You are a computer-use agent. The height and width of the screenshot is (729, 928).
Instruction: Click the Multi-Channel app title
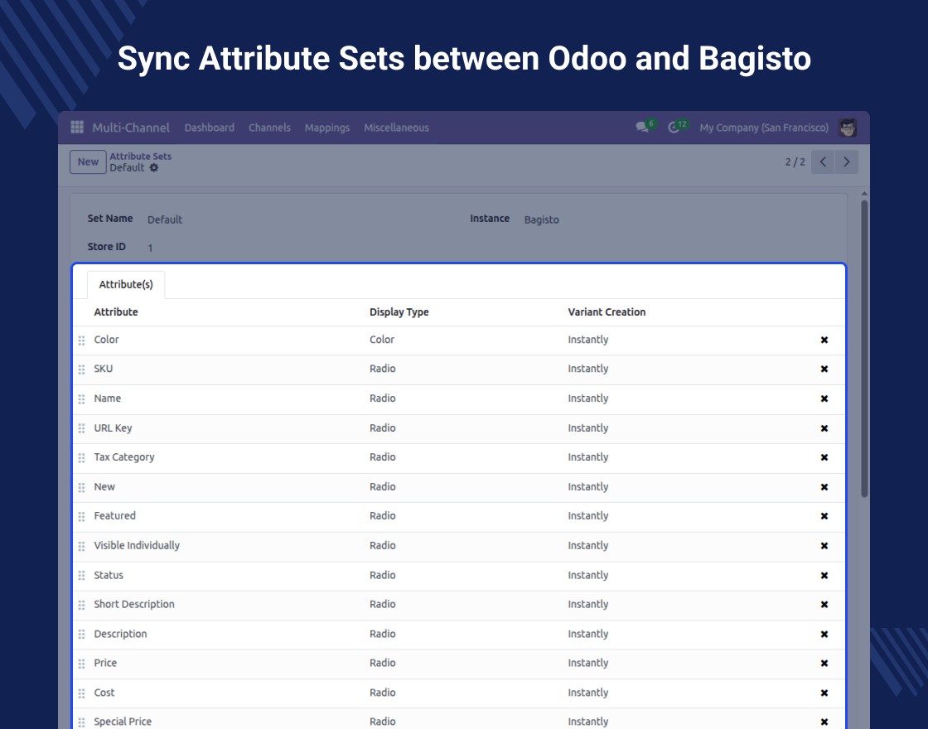[x=131, y=128]
